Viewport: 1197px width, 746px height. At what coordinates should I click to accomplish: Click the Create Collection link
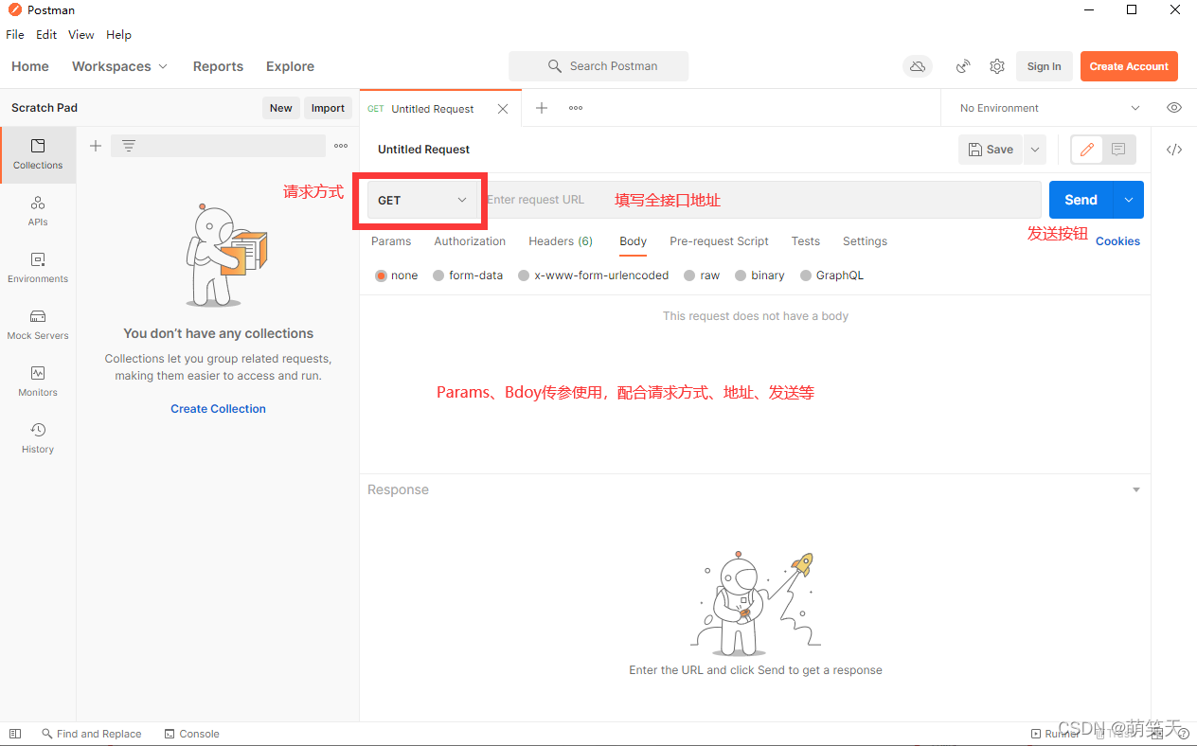(218, 409)
